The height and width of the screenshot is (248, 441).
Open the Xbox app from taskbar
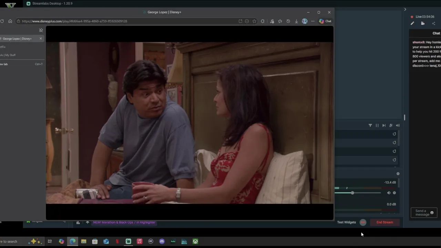point(195,241)
